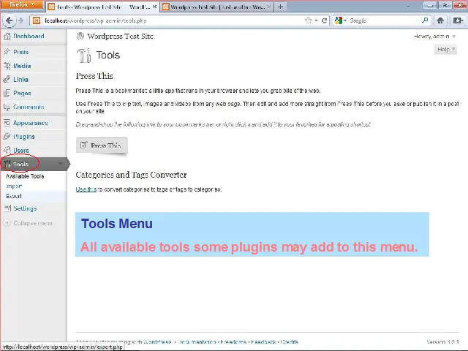The height and width of the screenshot is (351, 468).
Task: Reload the page using refresh icon
Action: coord(324,20)
